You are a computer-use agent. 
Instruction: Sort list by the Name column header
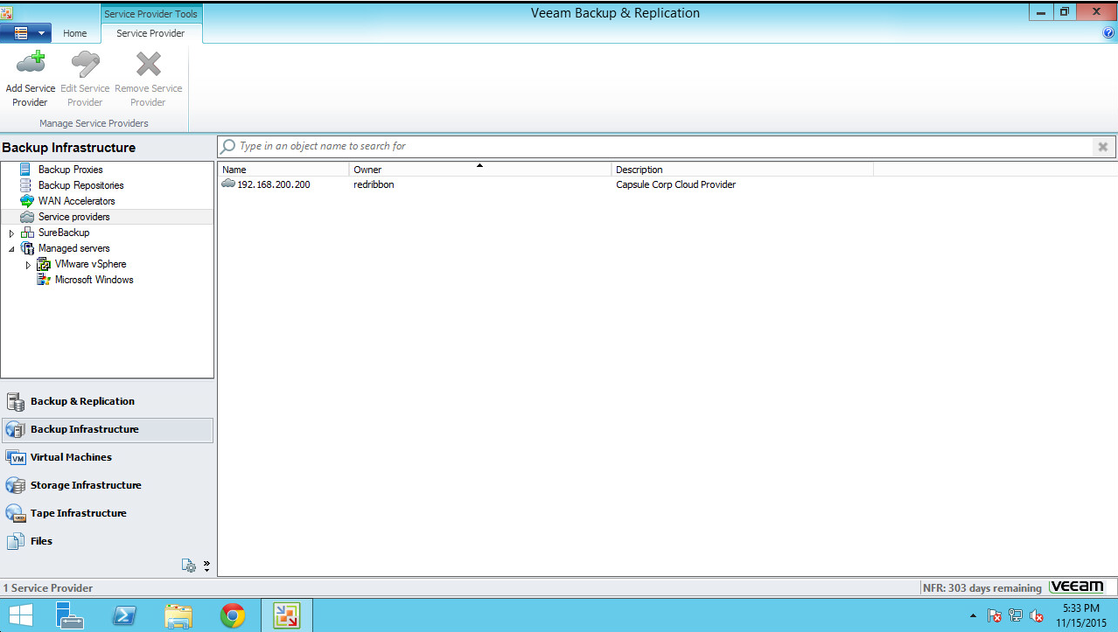point(283,170)
